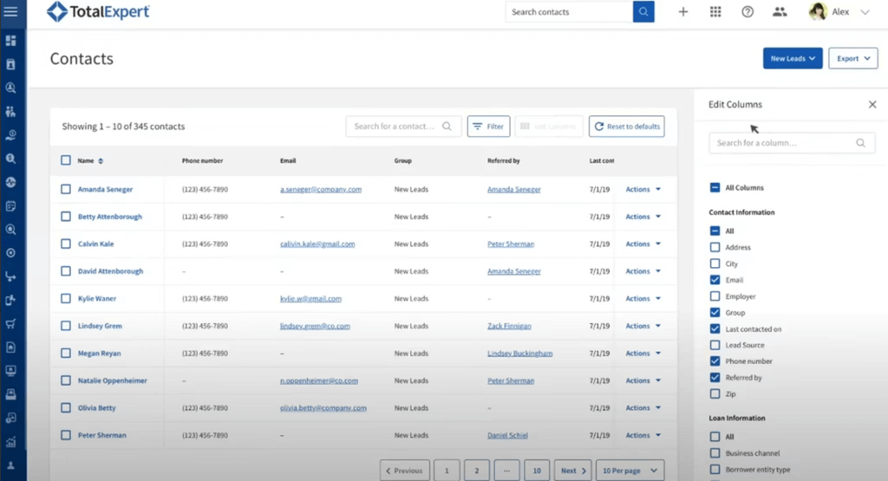Open the help question mark icon

748,12
